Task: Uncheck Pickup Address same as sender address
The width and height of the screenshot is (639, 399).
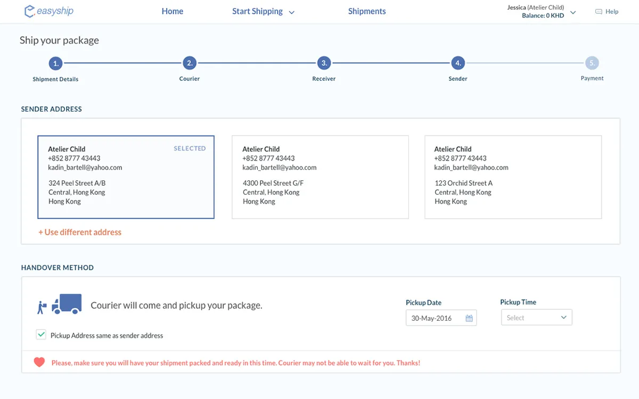Action: pos(41,335)
